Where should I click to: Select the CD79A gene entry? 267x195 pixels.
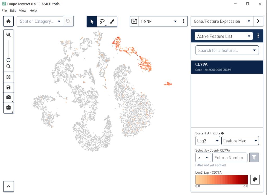(x=227, y=67)
